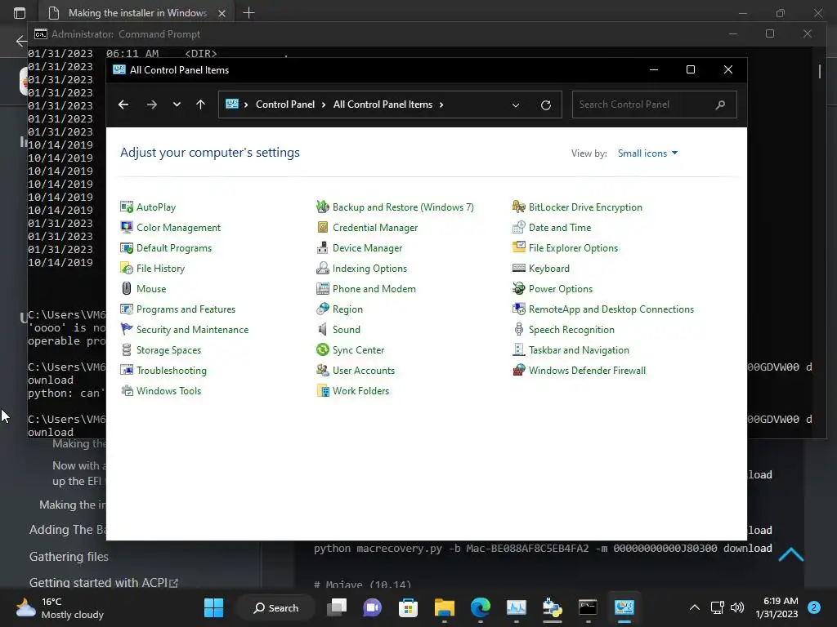Open the Windows Start menu
837x627 pixels.
click(214, 607)
